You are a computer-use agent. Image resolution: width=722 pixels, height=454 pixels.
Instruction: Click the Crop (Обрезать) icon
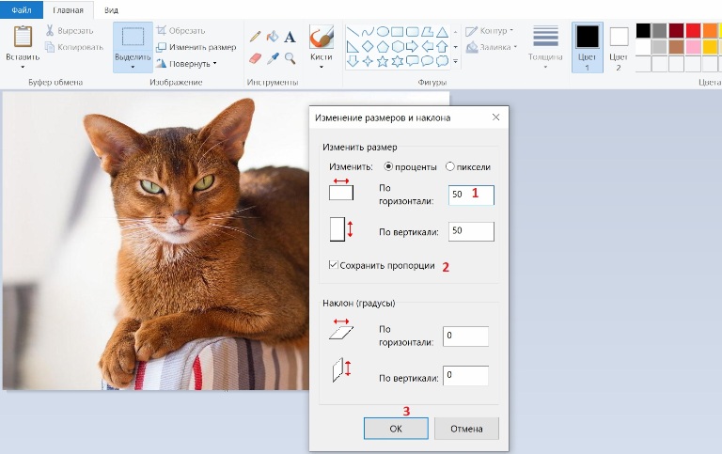point(162,31)
